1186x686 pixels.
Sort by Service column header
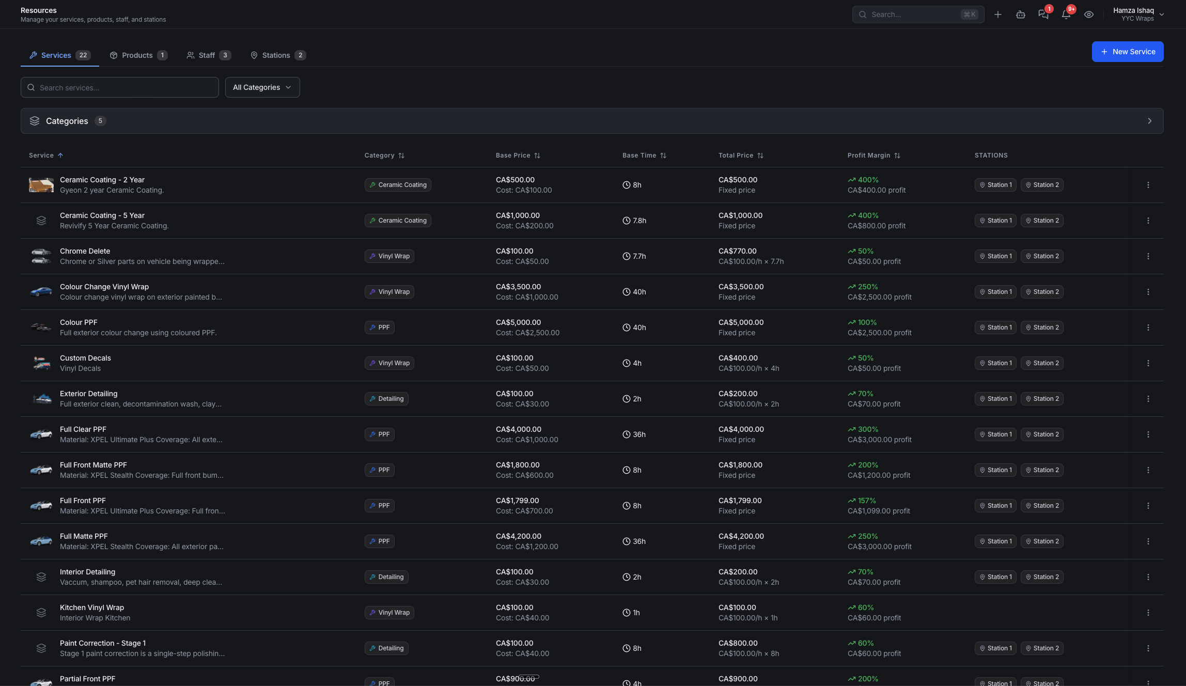click(46, 155)
